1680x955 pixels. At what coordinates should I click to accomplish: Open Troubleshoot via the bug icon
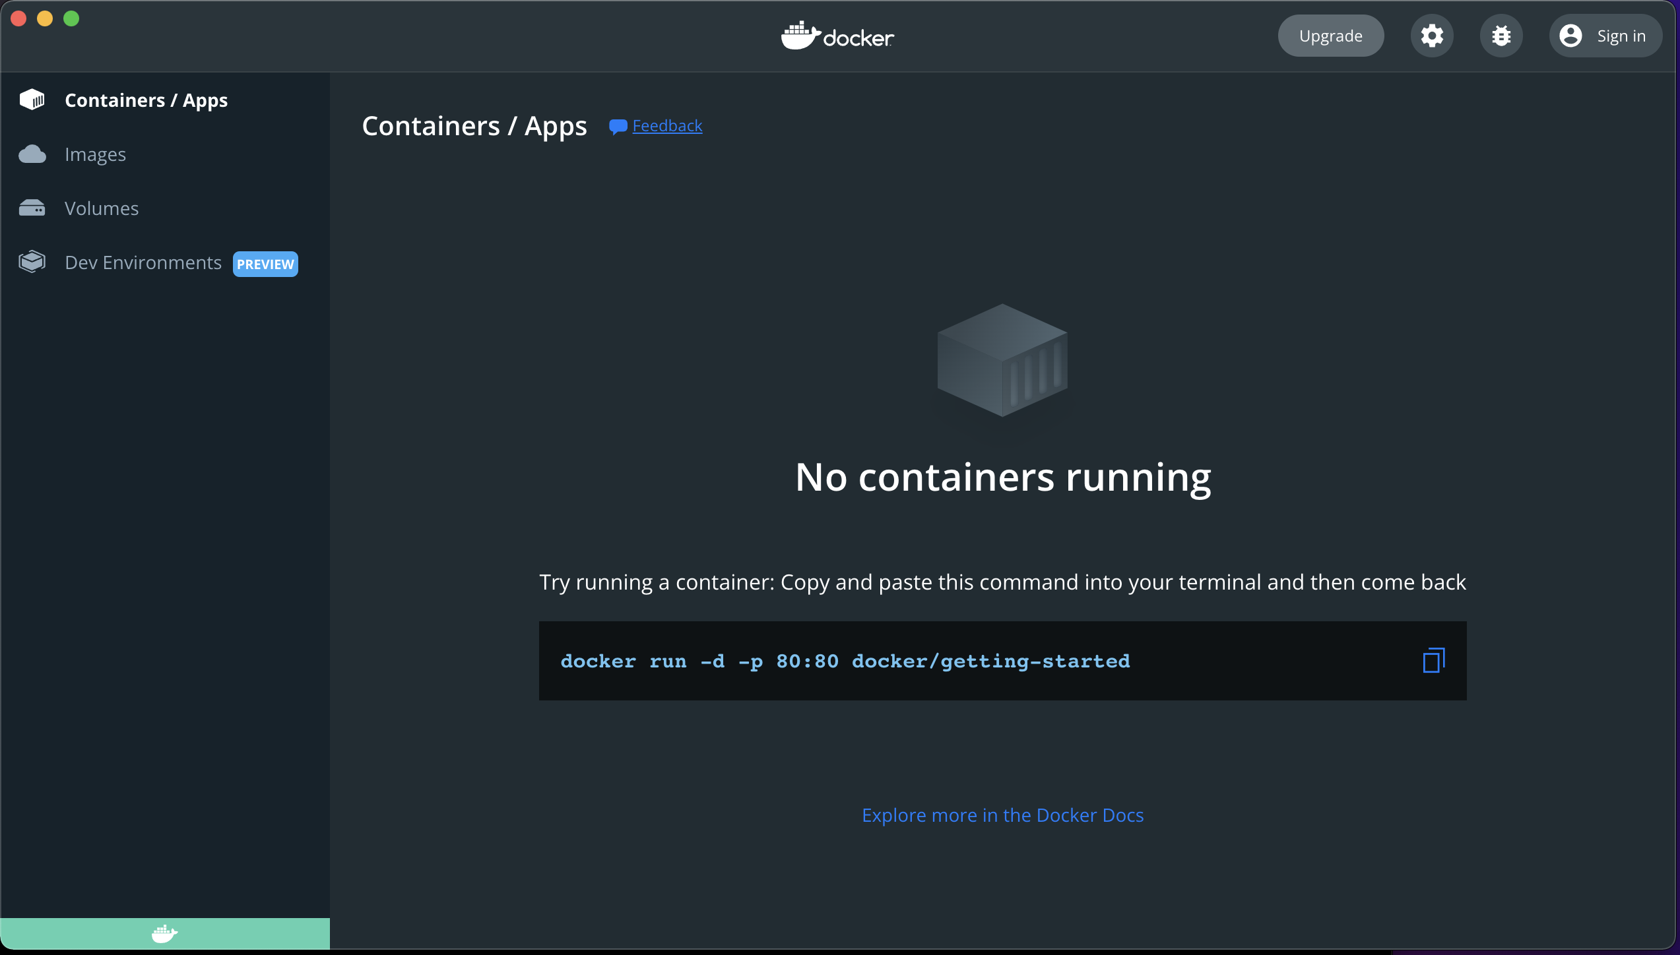click(x=1501, y=36)
